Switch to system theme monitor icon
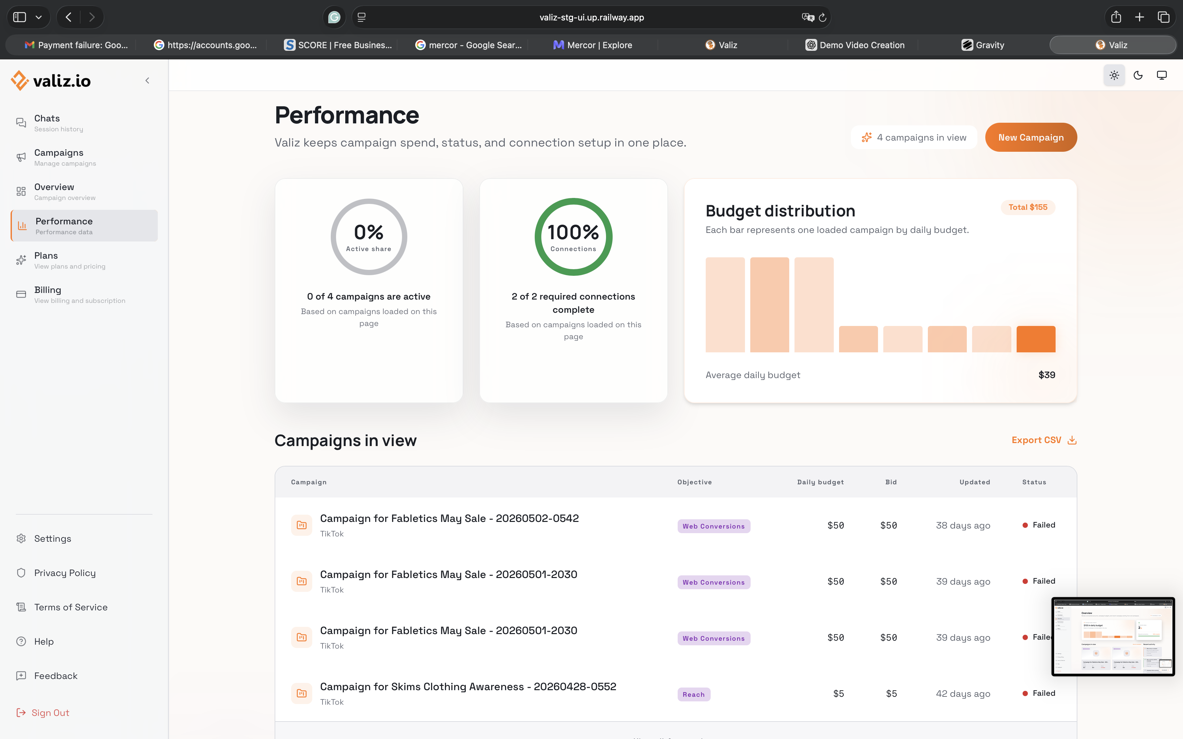The width and height of the screenshot is (1183, 739). click(x=1162, y=75)
